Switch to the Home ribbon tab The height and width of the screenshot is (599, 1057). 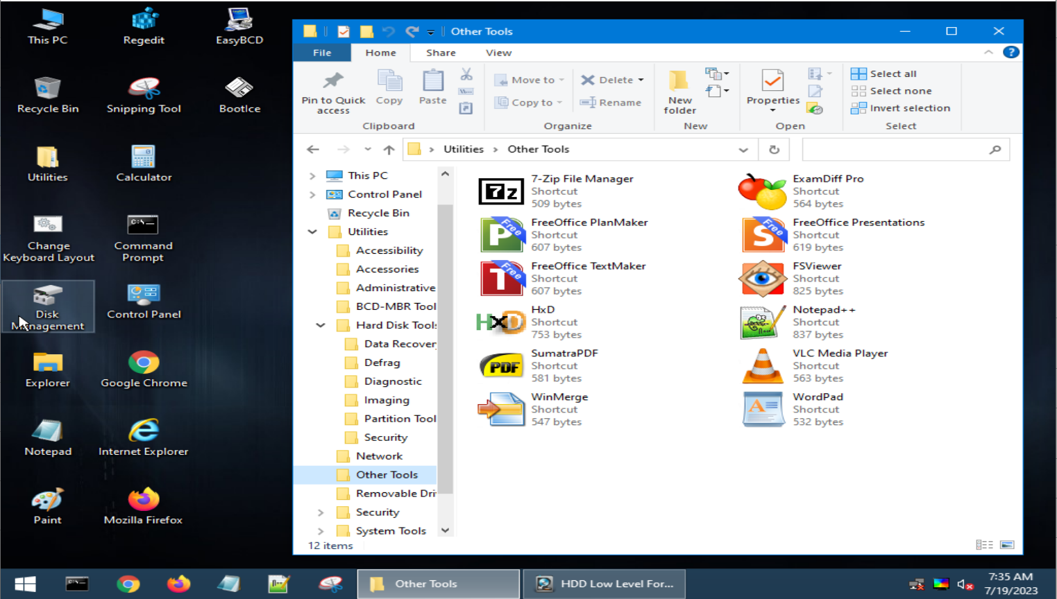[x=380, y=52]
